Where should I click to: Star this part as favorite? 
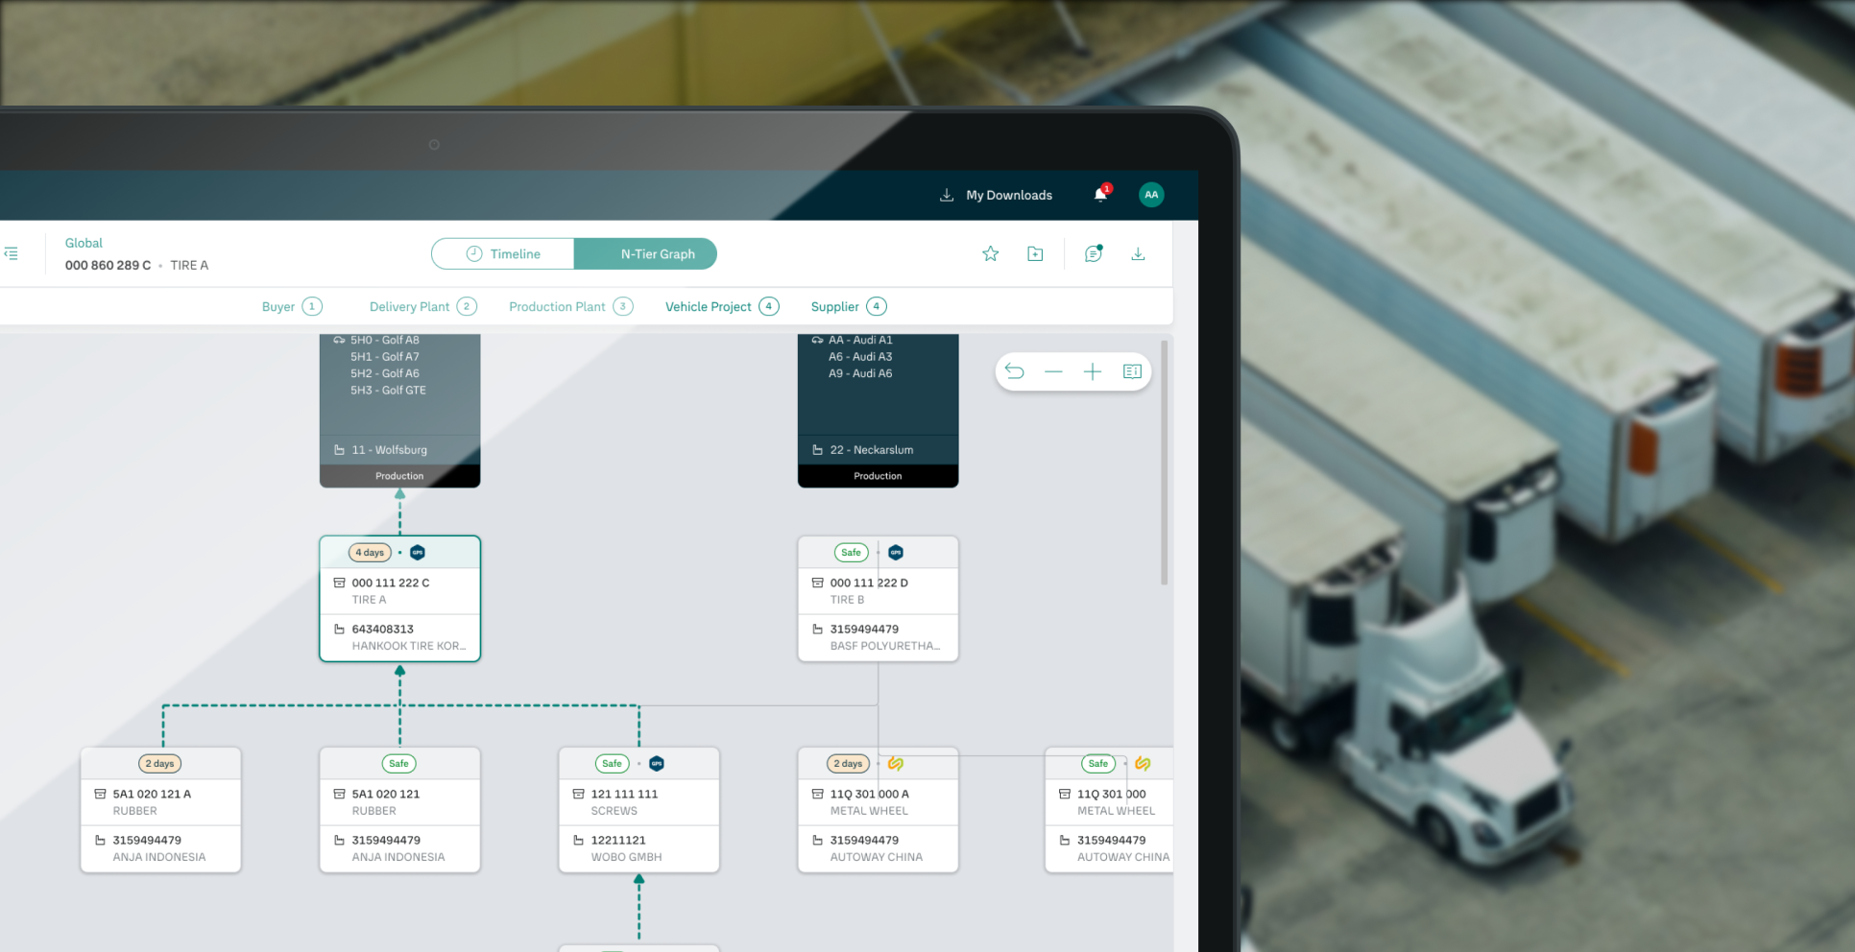tap(990, 254)
